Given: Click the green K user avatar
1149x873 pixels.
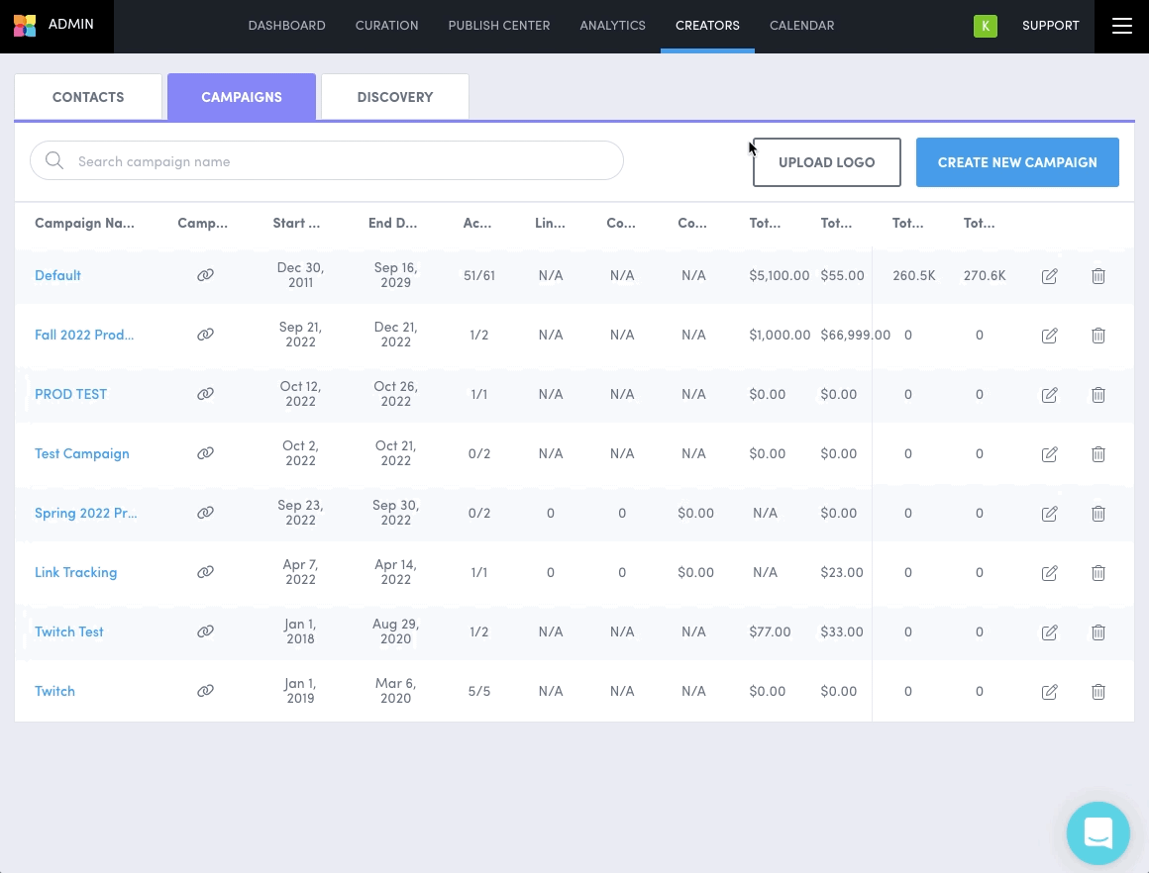Looking at the screenshot, I should pos(985,26).
